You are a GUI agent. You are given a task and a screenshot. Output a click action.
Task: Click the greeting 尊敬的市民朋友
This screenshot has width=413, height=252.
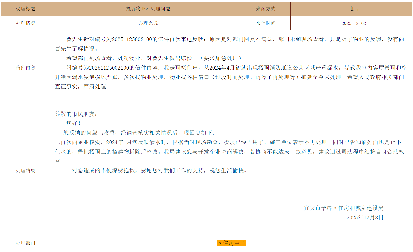76,114
